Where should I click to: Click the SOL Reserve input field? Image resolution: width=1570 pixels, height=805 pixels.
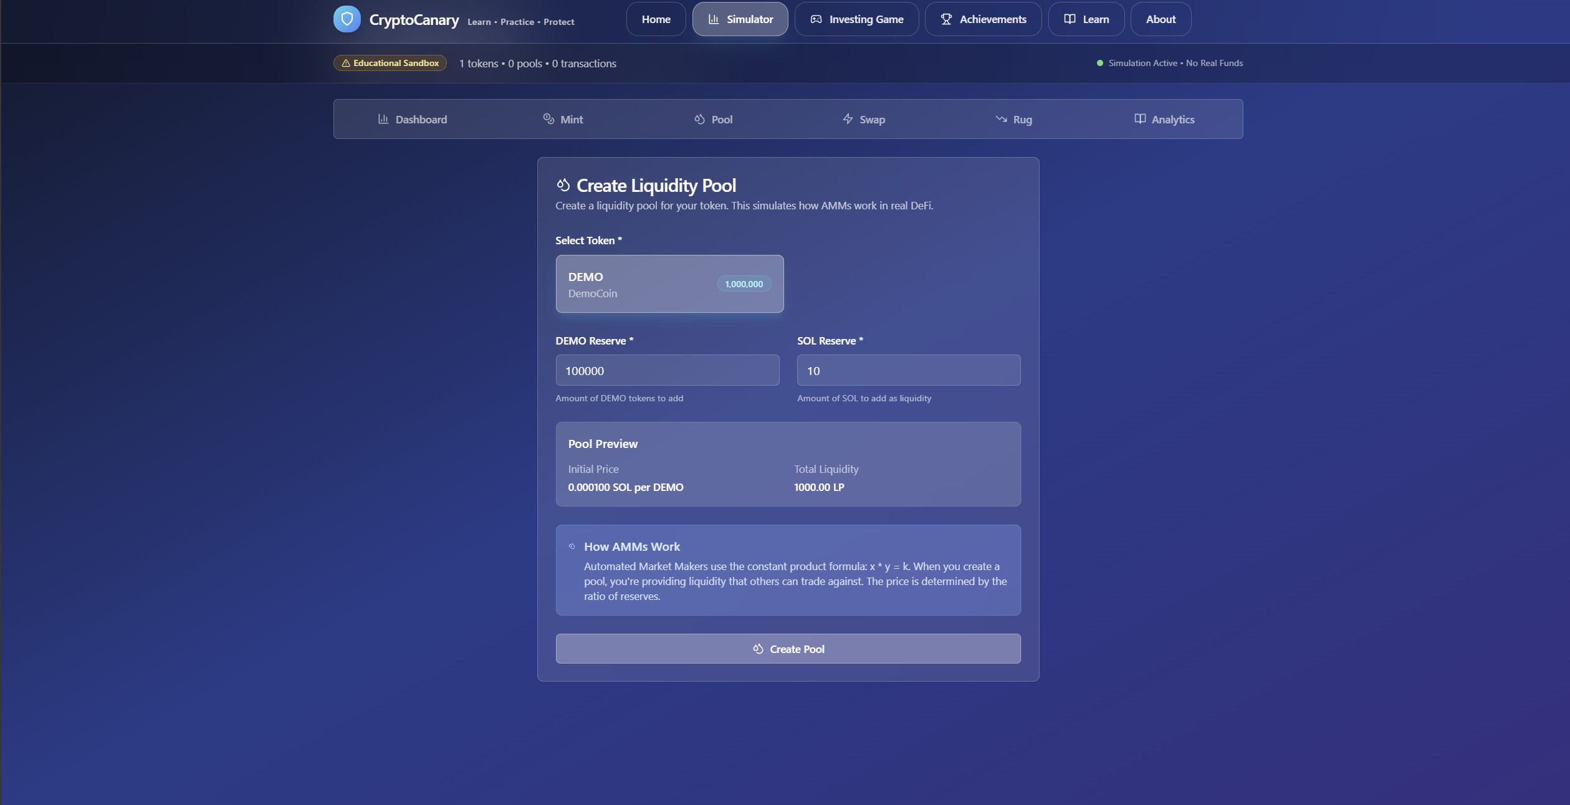click(908, 371)
